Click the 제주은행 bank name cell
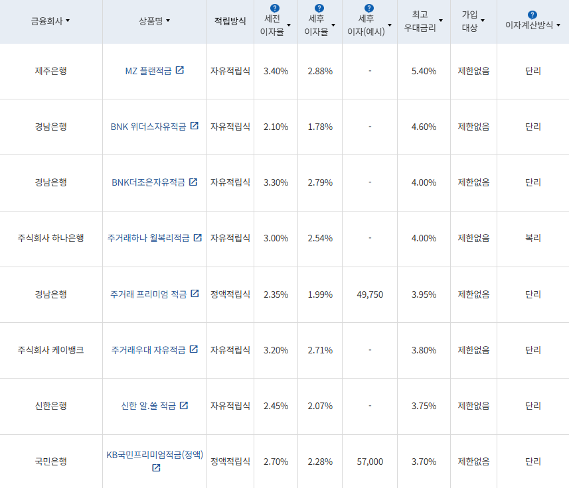 [51, 70]
